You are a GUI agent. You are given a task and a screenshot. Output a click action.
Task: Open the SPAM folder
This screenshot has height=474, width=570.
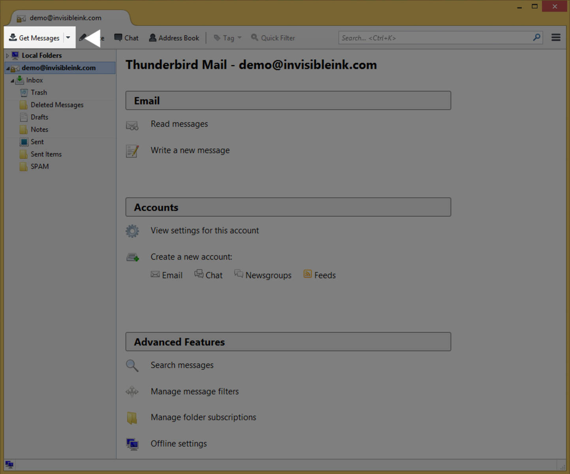tap(40, 166)
